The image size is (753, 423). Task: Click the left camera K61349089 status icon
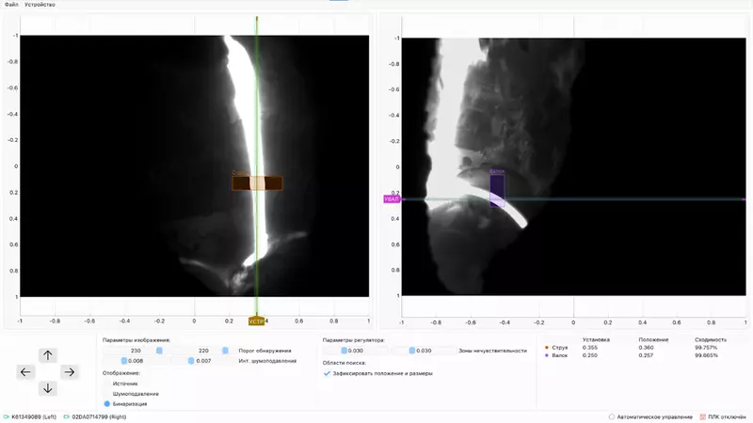click(8, 416)
